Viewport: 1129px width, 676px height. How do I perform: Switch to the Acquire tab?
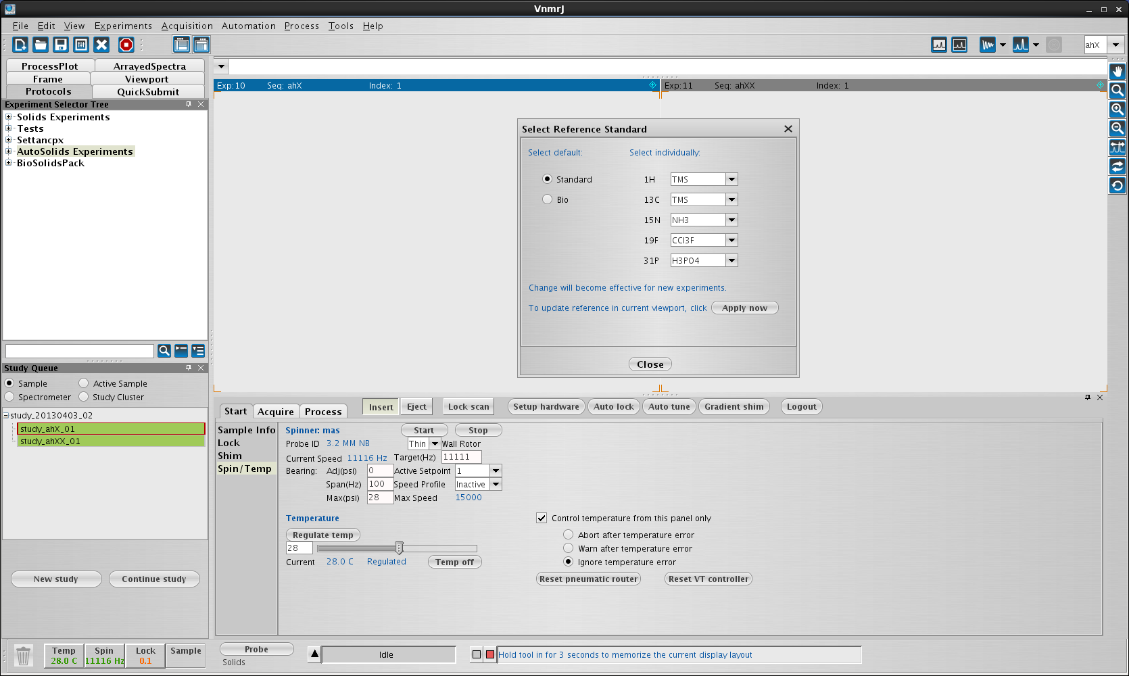276,412
